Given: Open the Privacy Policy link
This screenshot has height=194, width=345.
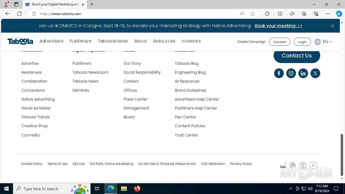Looking at the screenshot, I should point(241,164).
